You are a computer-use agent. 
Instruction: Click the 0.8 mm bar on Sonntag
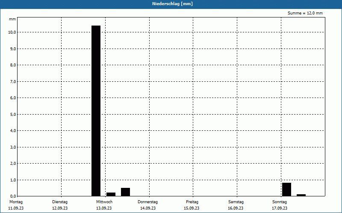[286, 190]
